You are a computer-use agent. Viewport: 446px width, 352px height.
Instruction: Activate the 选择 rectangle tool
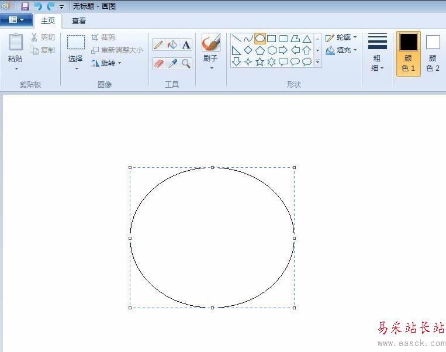point(75,43)
